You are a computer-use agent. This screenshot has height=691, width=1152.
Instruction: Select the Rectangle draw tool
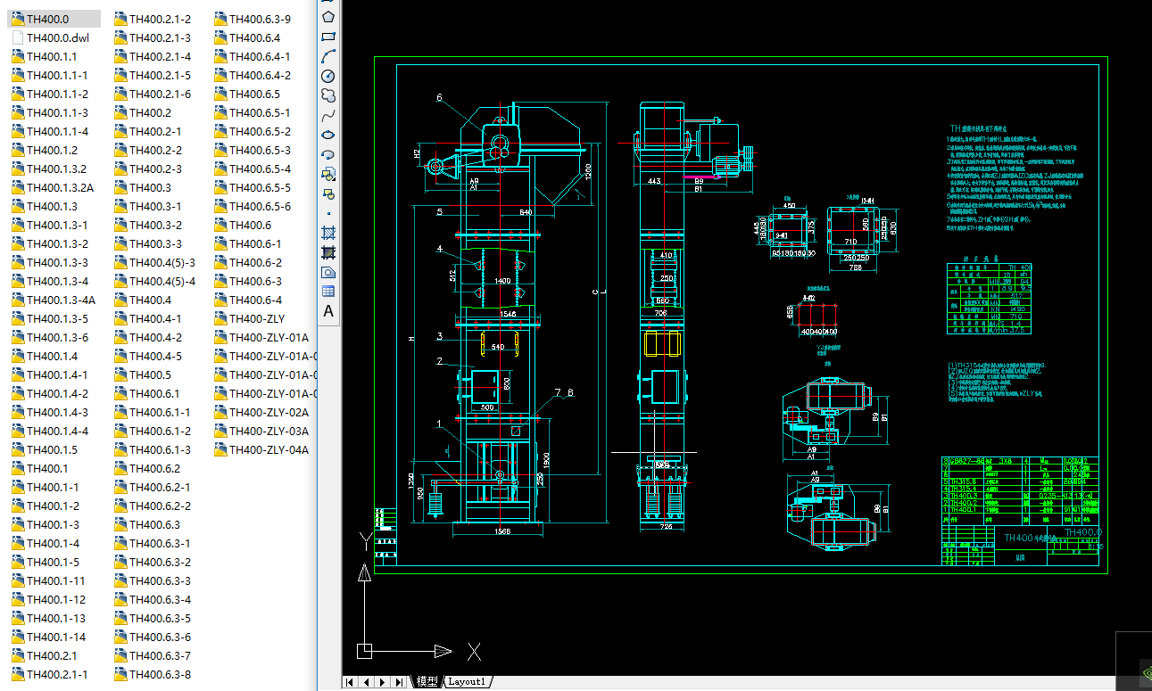click(328, 37)
